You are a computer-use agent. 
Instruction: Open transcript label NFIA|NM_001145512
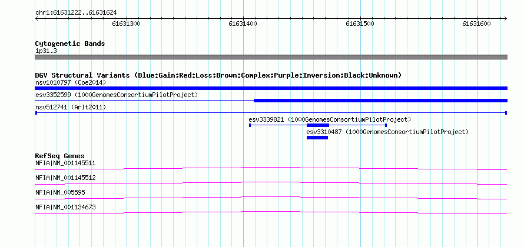click(65, 178)
